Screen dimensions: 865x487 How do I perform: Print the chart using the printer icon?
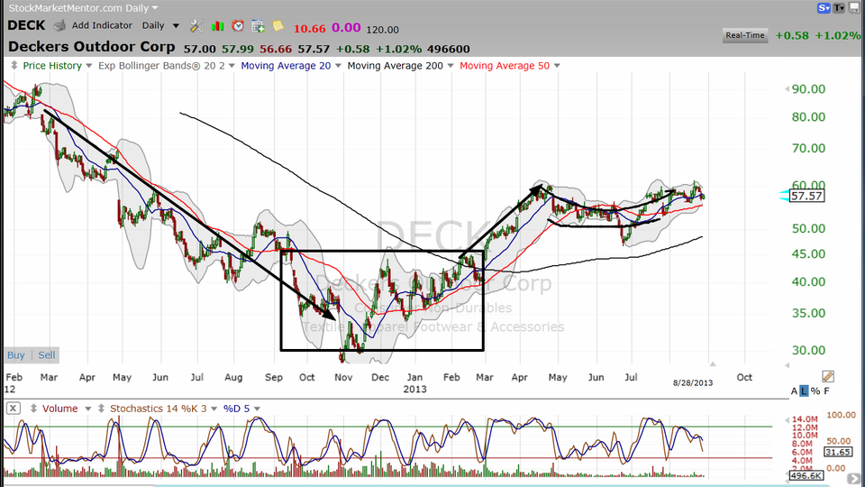[x=59, y=25]
